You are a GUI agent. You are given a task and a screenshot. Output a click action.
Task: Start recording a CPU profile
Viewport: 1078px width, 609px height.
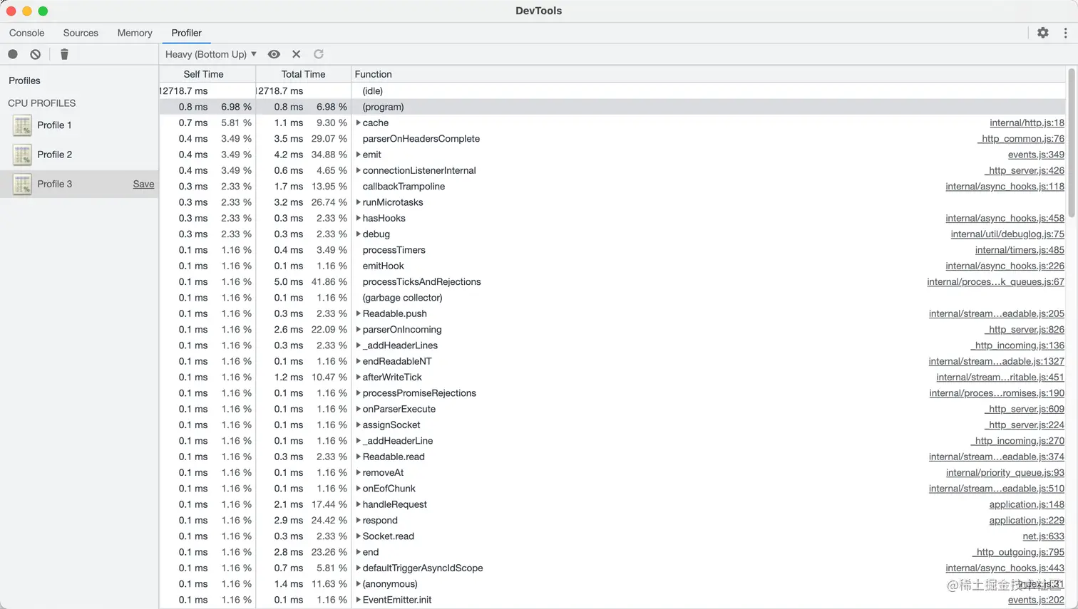click(x=13, y=54)
